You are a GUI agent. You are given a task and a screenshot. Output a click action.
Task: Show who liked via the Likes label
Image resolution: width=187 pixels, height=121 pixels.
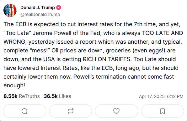click(65, 96)
